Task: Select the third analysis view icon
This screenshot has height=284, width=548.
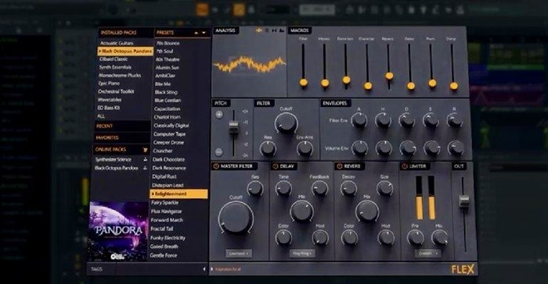Action: pyautogui.click(x=274, y=30)
